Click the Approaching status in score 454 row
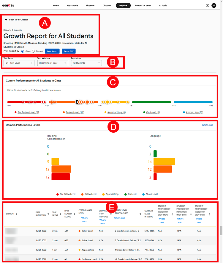The width and height of the screenshot is (223, 263). pyautogui.click(x=86, y=250)
